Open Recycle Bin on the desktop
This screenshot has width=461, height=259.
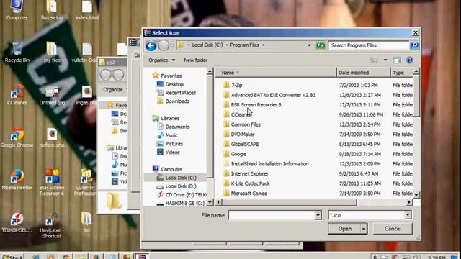tap(17, 53)
